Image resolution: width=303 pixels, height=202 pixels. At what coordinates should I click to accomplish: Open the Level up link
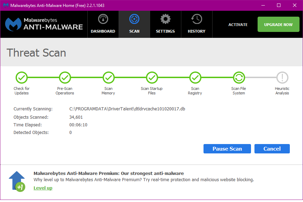point(43,188)
